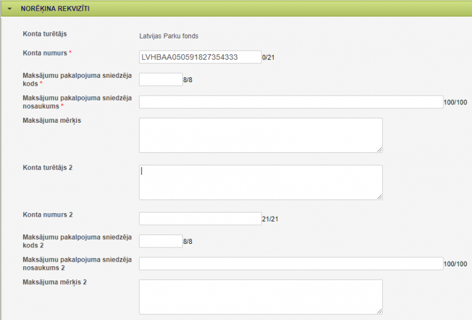The width and height of the screenshot is (472, 320).
Task: Focus the Konta turētājs 2 text area
Action: pyautogui.click(x=260, y=182)
